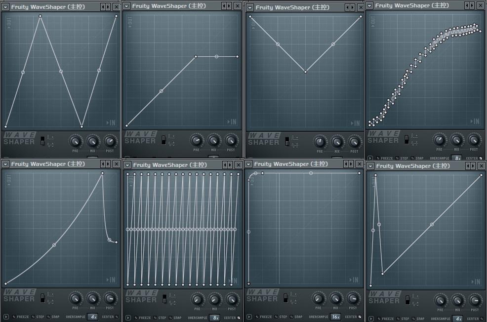Viewport: 487px width, 322px height.
Task: Click the play arrow beside FREEZE in the dotted-curve window
Action: pos(370,158)
